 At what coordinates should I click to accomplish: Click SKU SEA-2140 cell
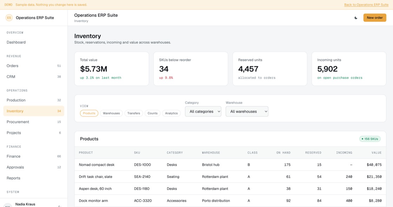tap(142, 177)
